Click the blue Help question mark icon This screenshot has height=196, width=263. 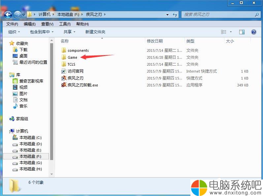(254, 32)
